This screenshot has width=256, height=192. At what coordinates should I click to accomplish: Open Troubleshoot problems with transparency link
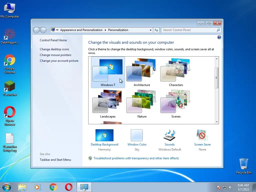(136, 158)
